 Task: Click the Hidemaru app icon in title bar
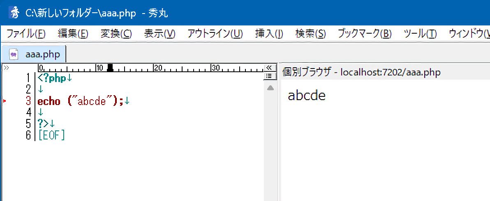[14, 13]
